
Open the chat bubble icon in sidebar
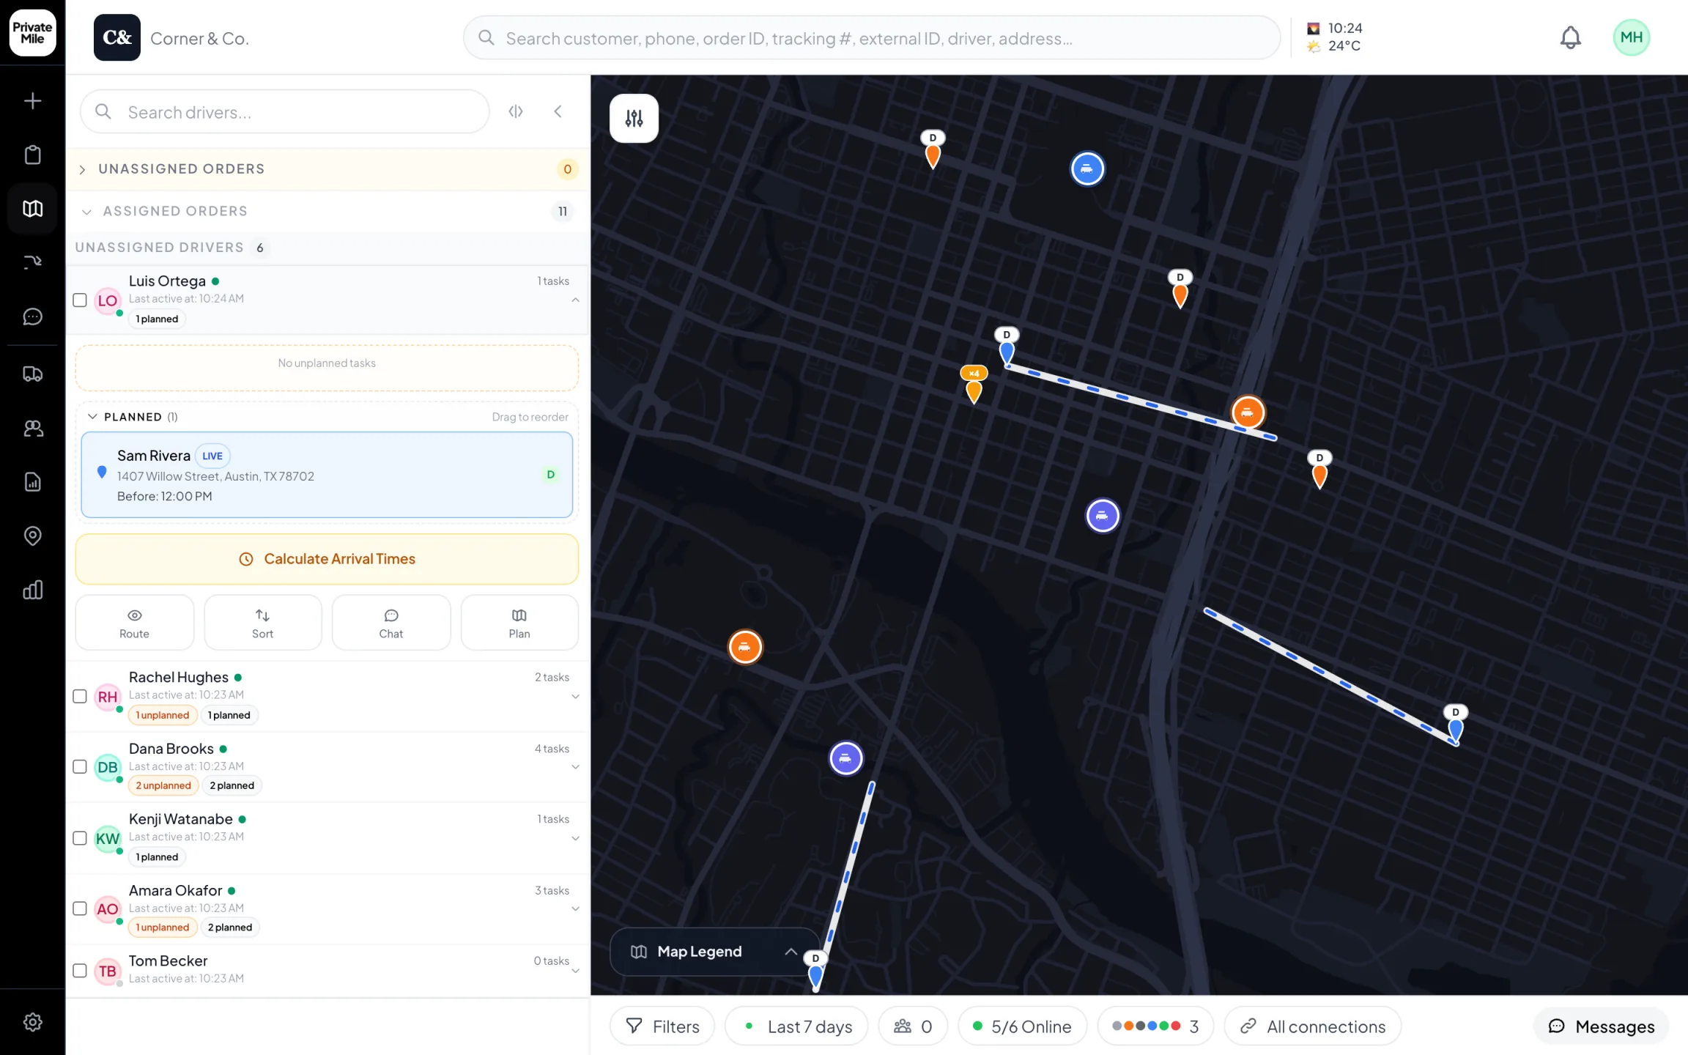tap(32, 316)
